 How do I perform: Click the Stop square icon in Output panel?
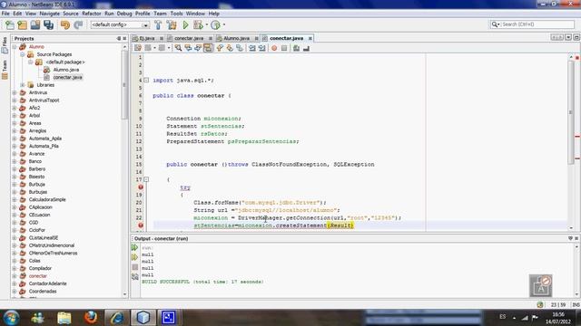tap(135, 267)
